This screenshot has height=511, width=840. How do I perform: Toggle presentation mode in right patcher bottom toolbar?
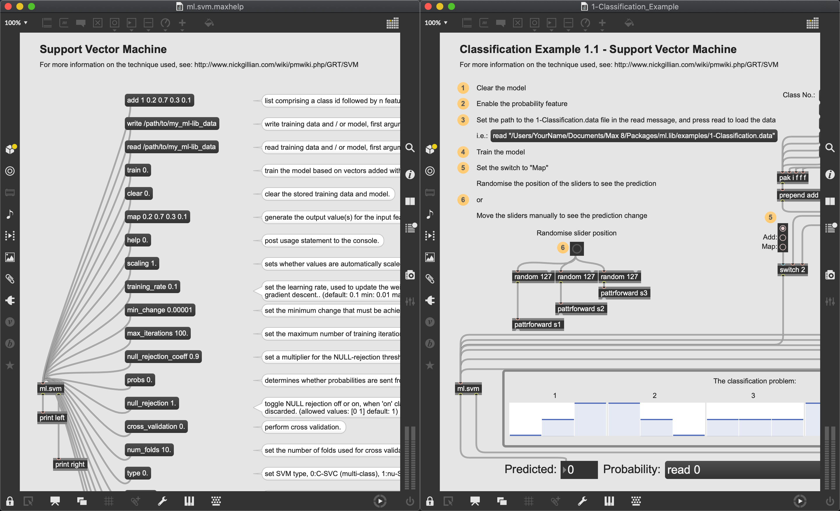475,501
